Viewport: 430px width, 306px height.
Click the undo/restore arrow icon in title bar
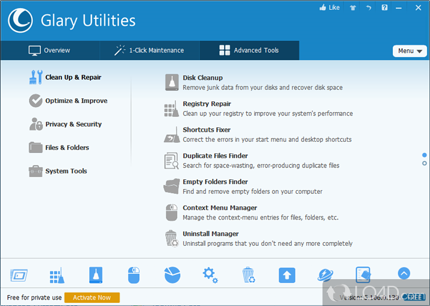tap(368, 8)
